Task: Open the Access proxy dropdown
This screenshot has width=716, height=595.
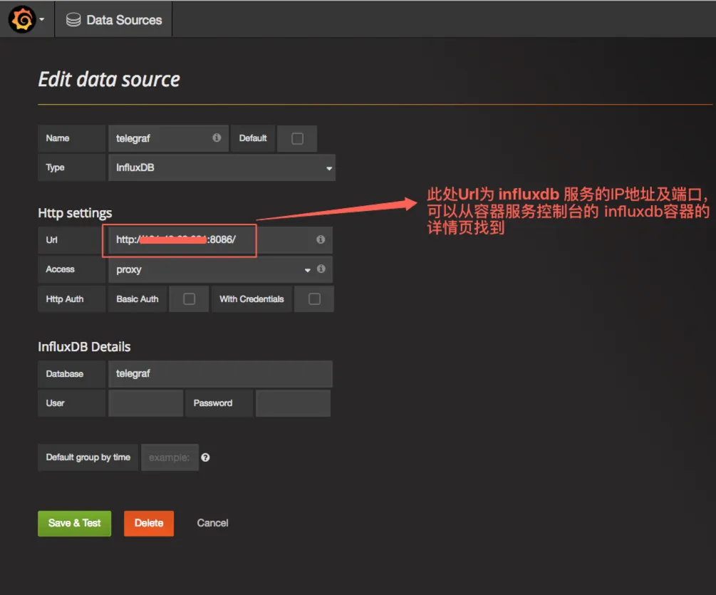Action: tap(220, 269)
